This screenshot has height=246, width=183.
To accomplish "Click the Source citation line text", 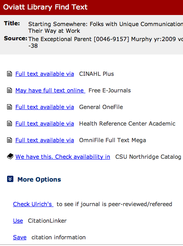I will (105, 42).
